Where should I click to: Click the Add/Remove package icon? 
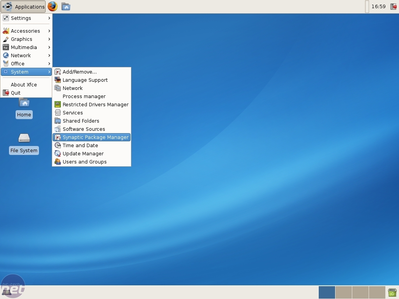pos(58,72)
